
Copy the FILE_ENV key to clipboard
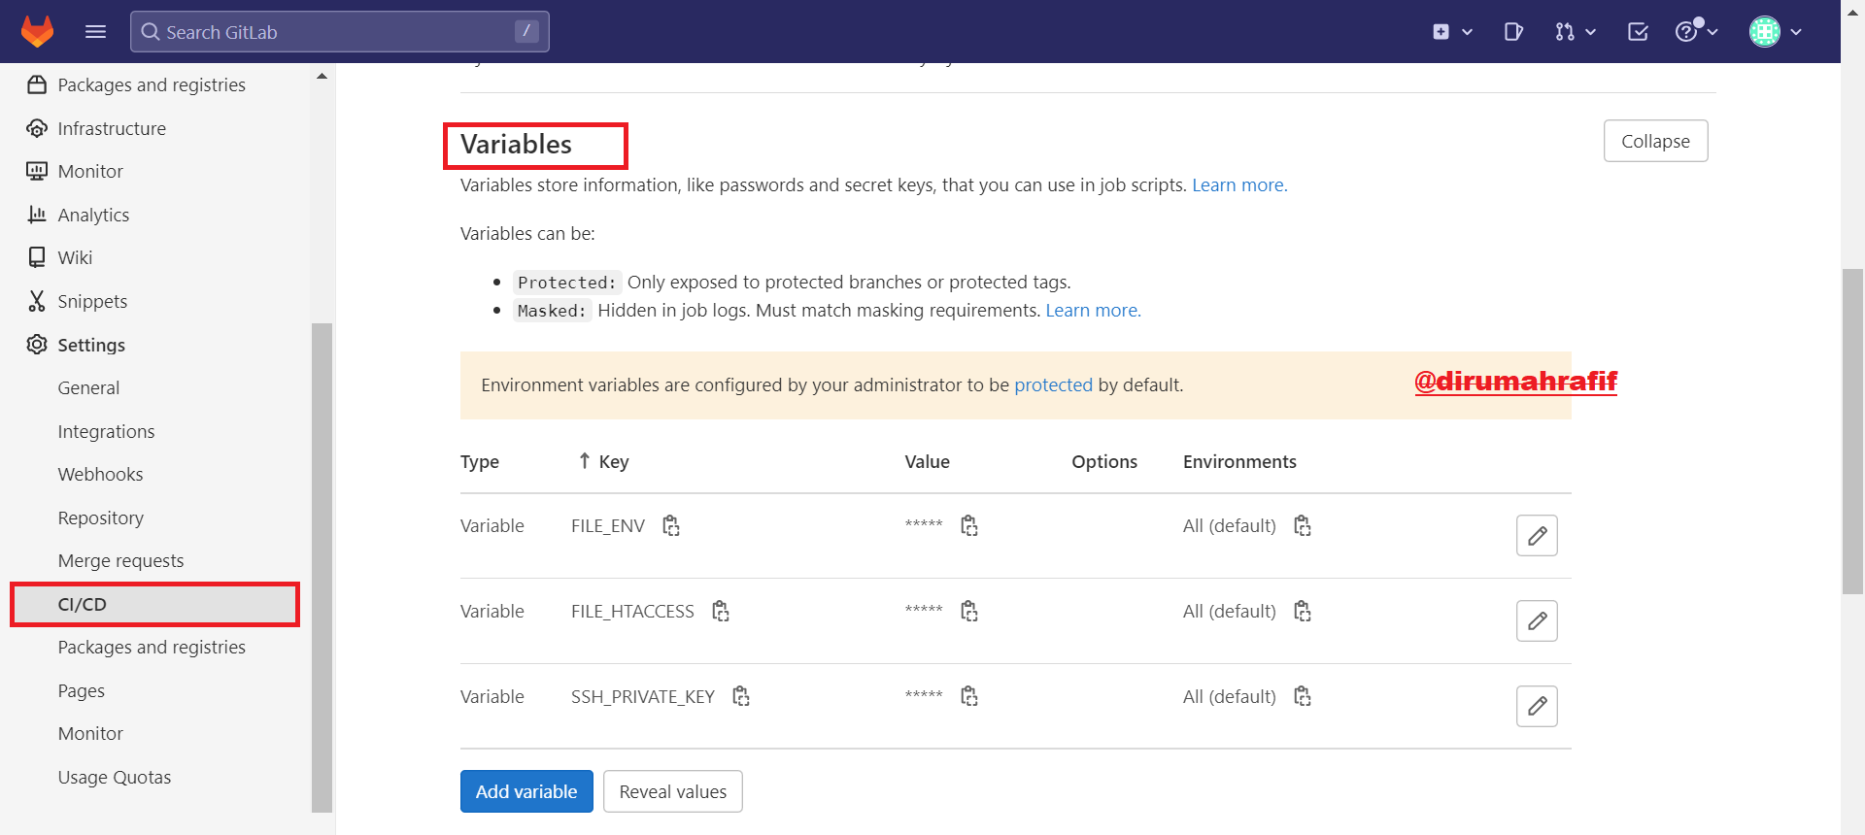point(671,525)
